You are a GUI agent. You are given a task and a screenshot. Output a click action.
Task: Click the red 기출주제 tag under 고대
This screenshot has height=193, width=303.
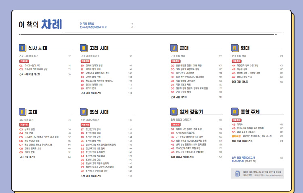24,125
